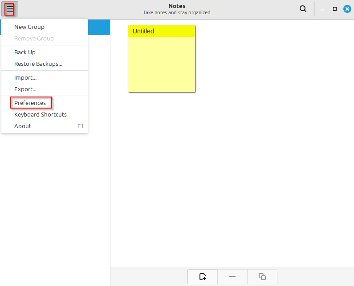Select New Group from the menu

tap(45, 27)
